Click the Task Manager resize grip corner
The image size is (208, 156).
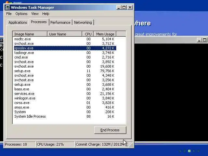131,145
